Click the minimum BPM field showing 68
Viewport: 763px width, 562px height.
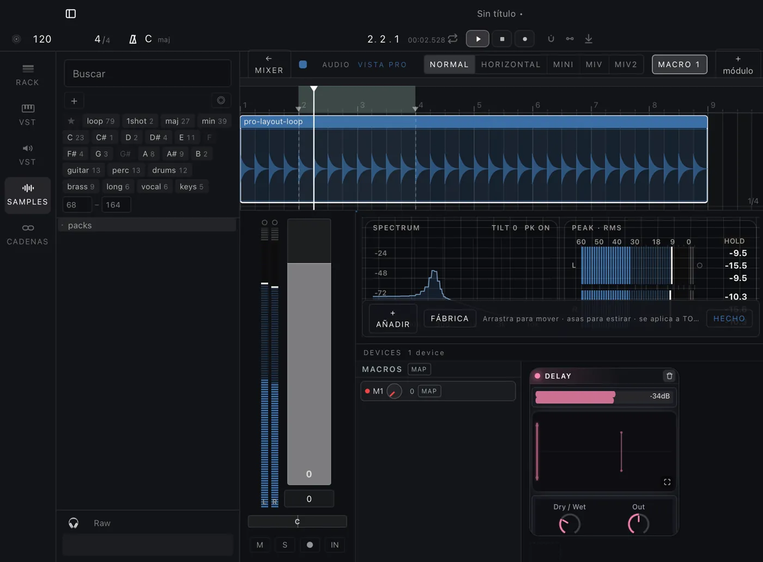click(77, 205)
